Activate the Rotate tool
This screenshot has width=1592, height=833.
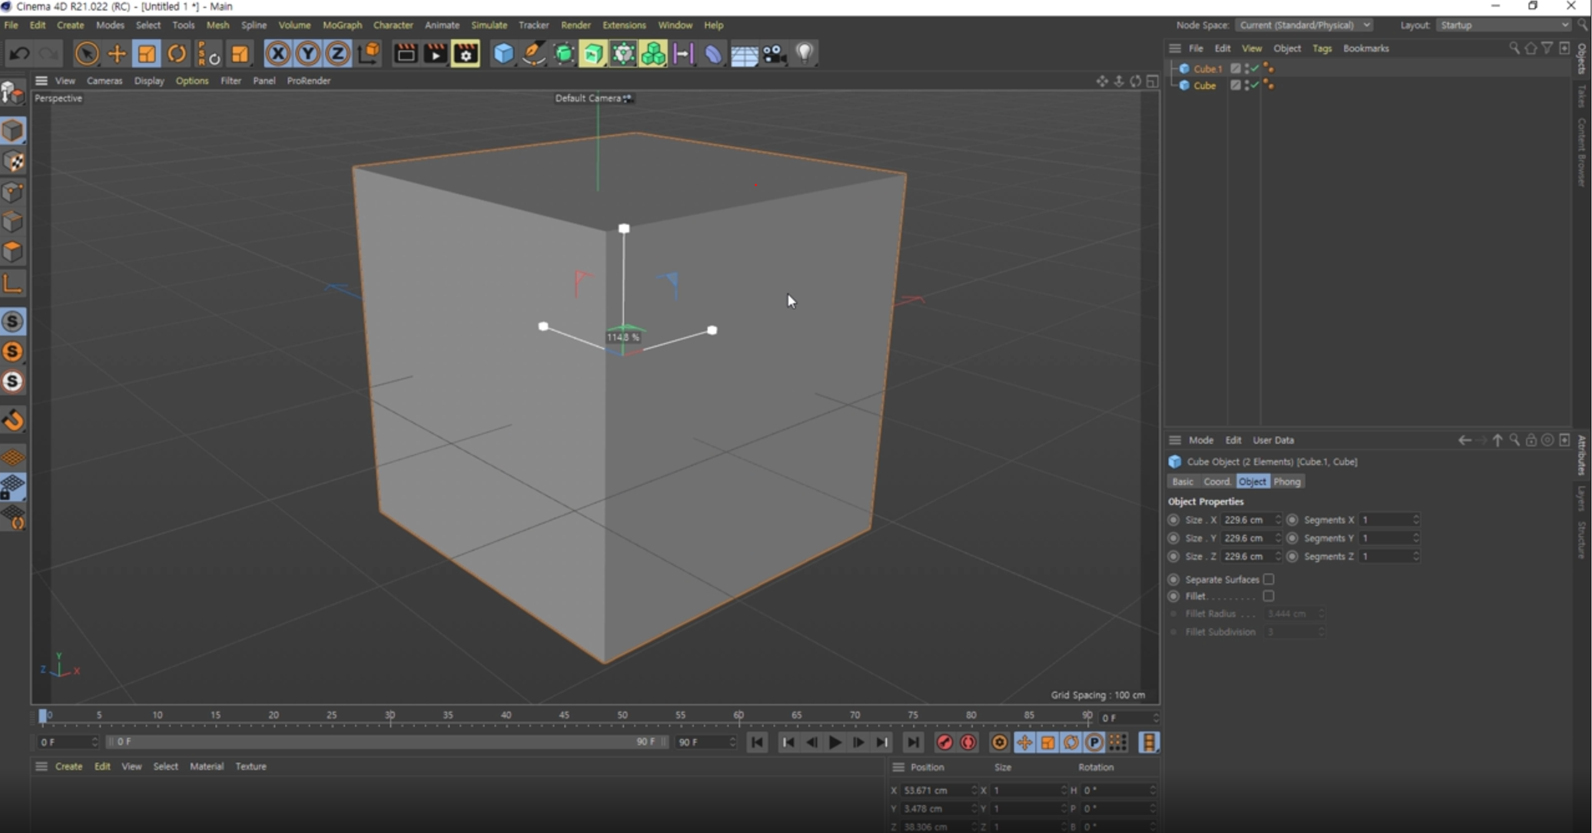[177, 54]
